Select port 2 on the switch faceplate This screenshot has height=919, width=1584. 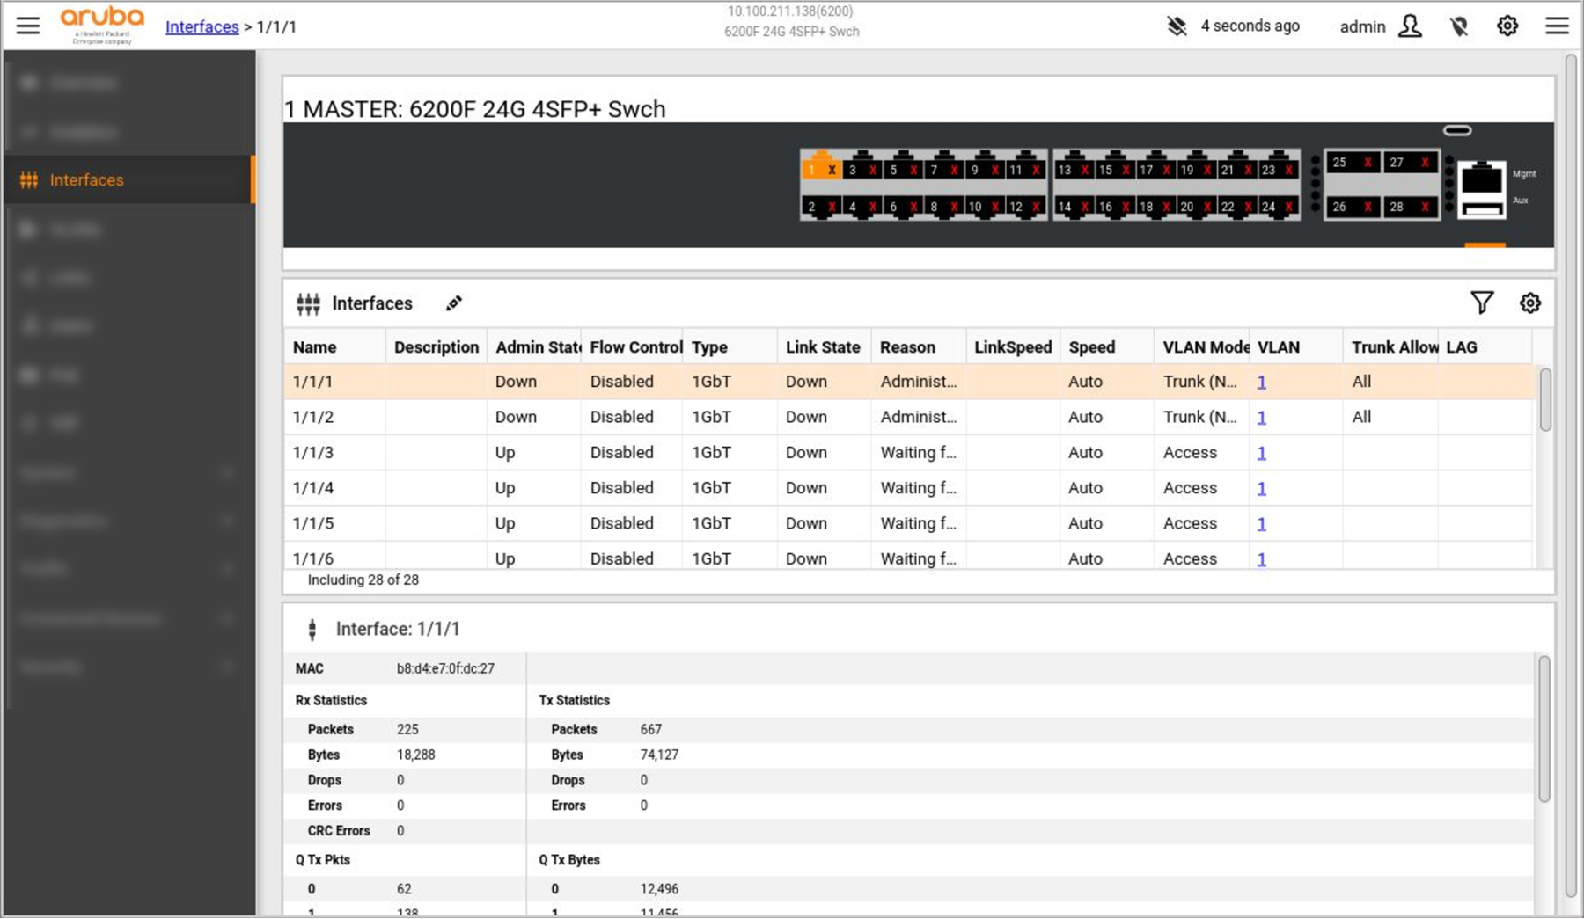[x=820, y=208]
